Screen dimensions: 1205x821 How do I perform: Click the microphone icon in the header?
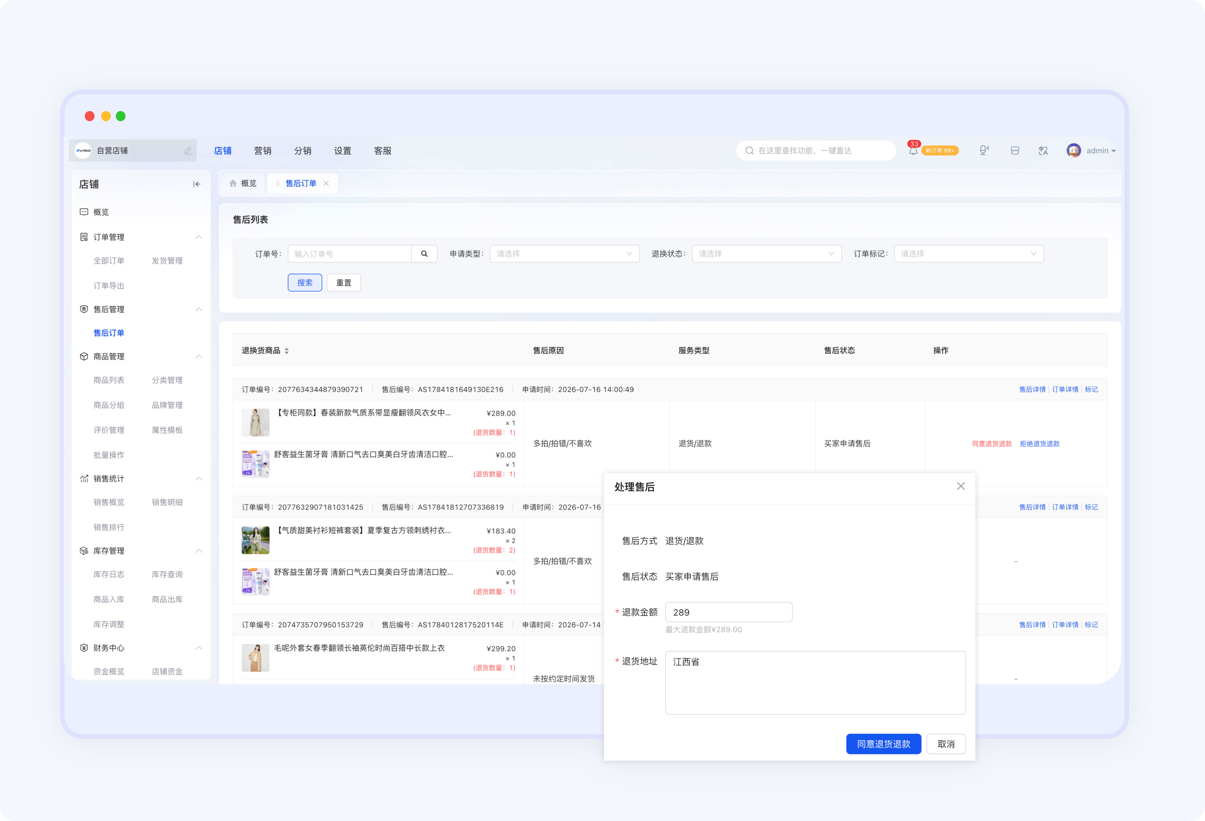984,151
